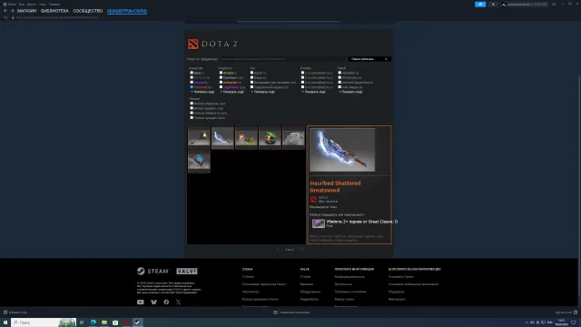Screen dimensions: 581x327
Task: Open the МАГАЗИН tab
Action: tap(26, 11)
